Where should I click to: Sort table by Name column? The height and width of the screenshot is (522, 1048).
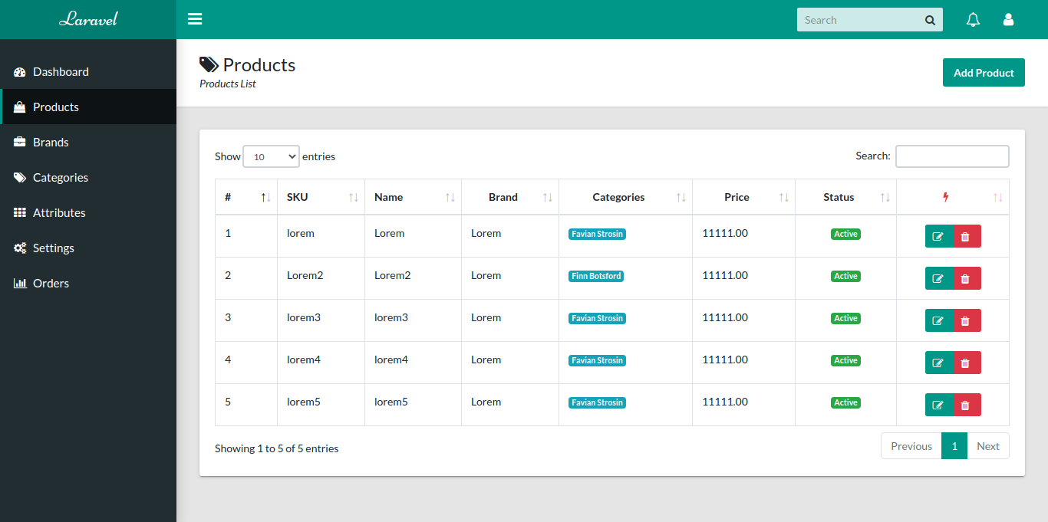(x=413, y=197)
